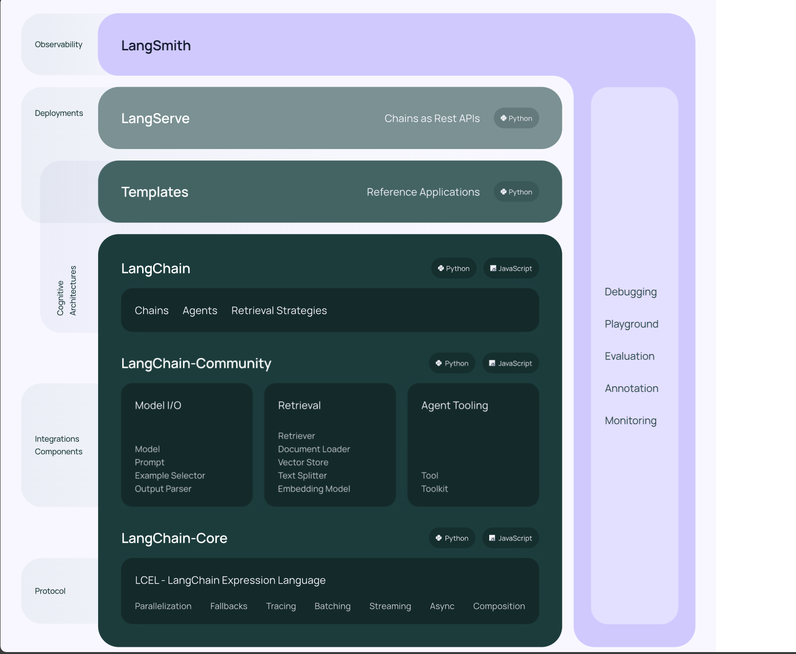796x654 pixels.
Task: Click the 'Agent Tooling' card title
Action: pos(455,405)
